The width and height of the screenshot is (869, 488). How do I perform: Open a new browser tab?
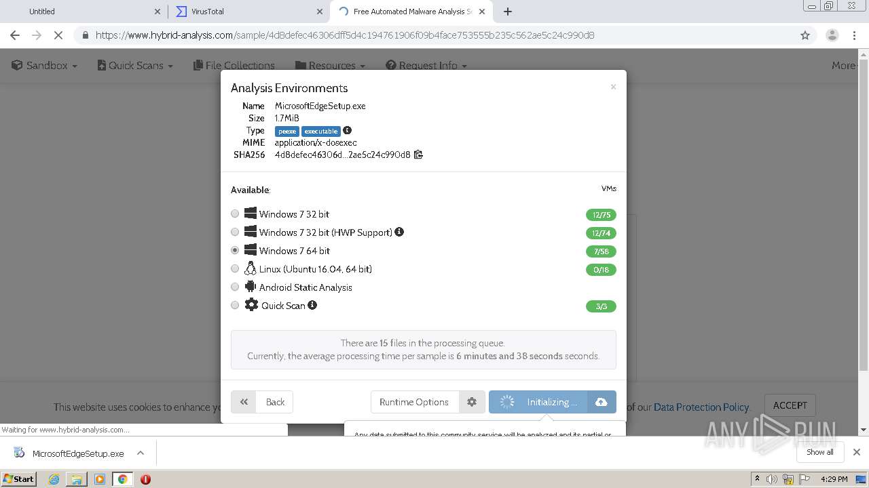(x=508, y=12)
